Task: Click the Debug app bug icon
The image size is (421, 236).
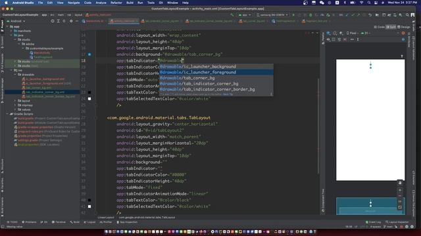Action: pyautogui.click(x=310, y=15)
